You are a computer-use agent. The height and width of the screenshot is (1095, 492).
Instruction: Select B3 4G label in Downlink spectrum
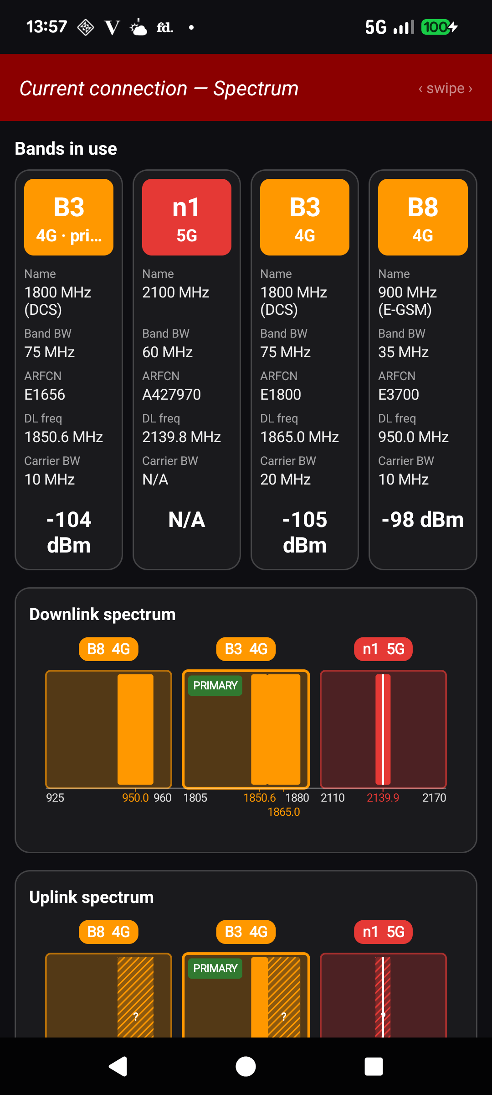pos(246,649)
